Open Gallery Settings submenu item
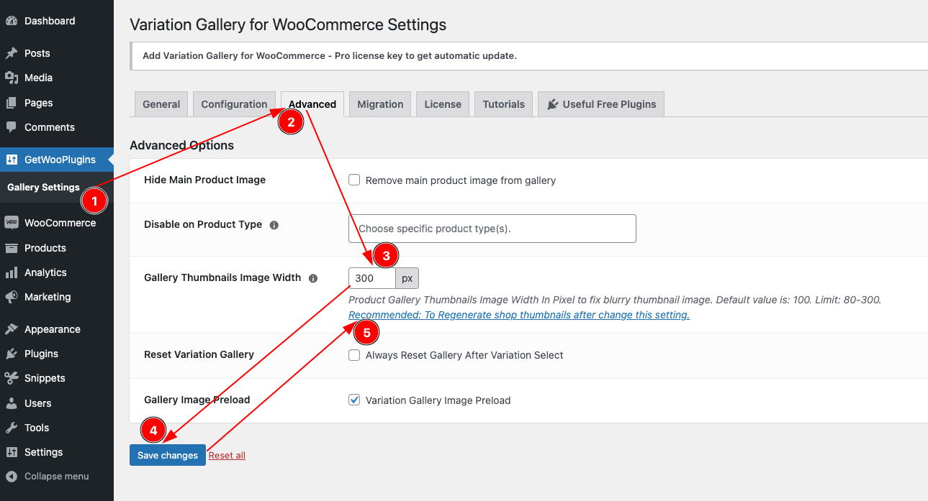Viewport: 928px width, 501px height. coord(43,187)
